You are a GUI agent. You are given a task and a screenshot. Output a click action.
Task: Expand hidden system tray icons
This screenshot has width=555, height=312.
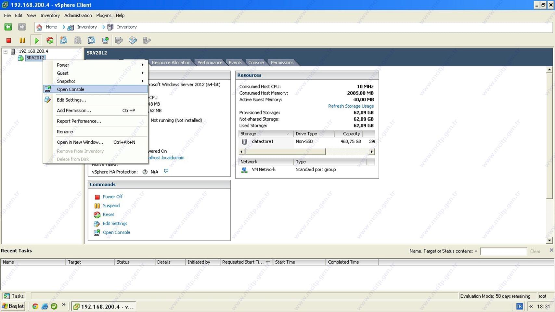point(531,306)
